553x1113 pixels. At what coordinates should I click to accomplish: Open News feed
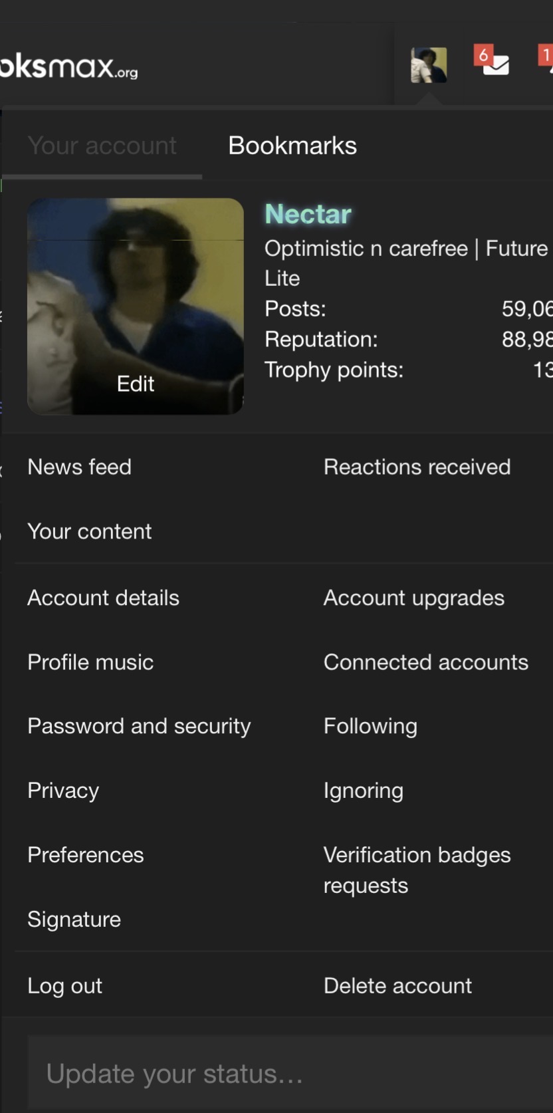click(x=80, y=467)
